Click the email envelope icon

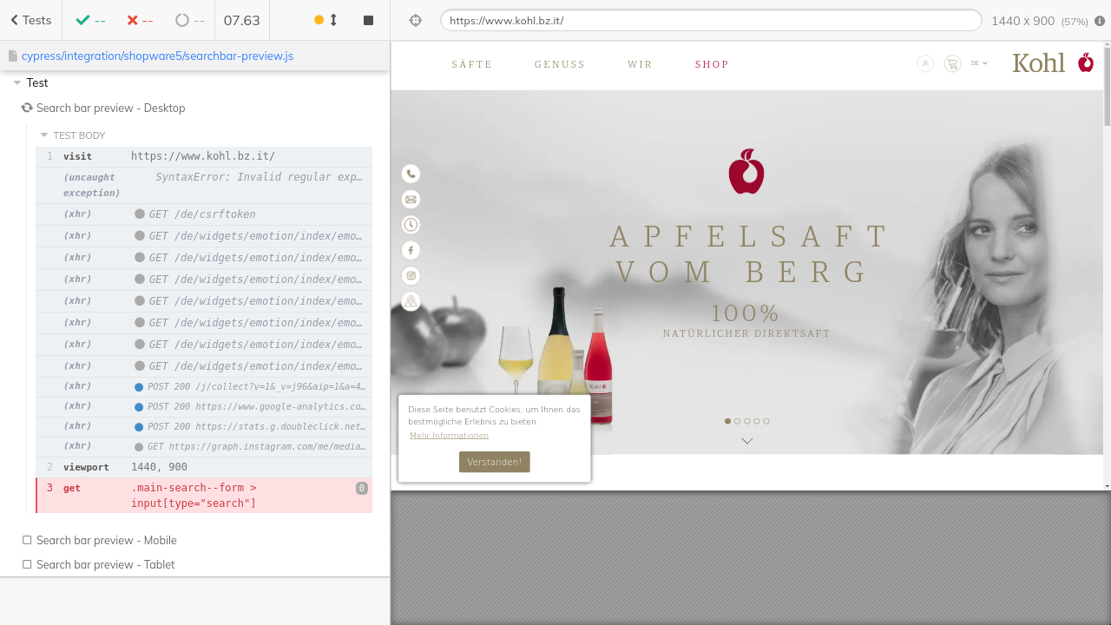pyautogui.click(x=411, y=200)
